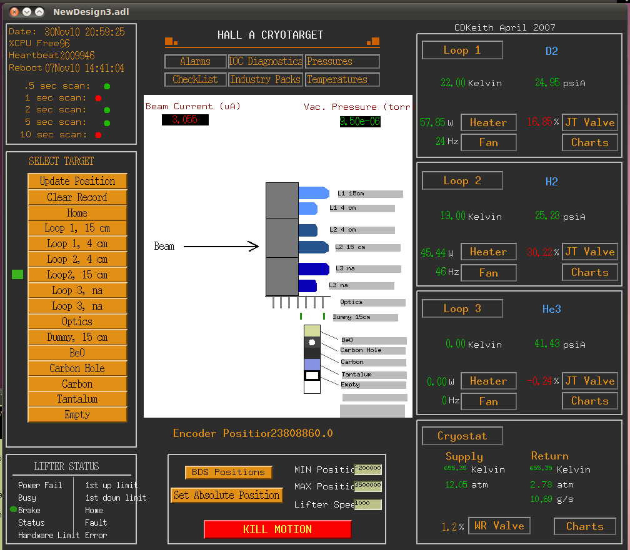Open Loop 2 Charts
630x550 pixels.
[x=590, y=272]
